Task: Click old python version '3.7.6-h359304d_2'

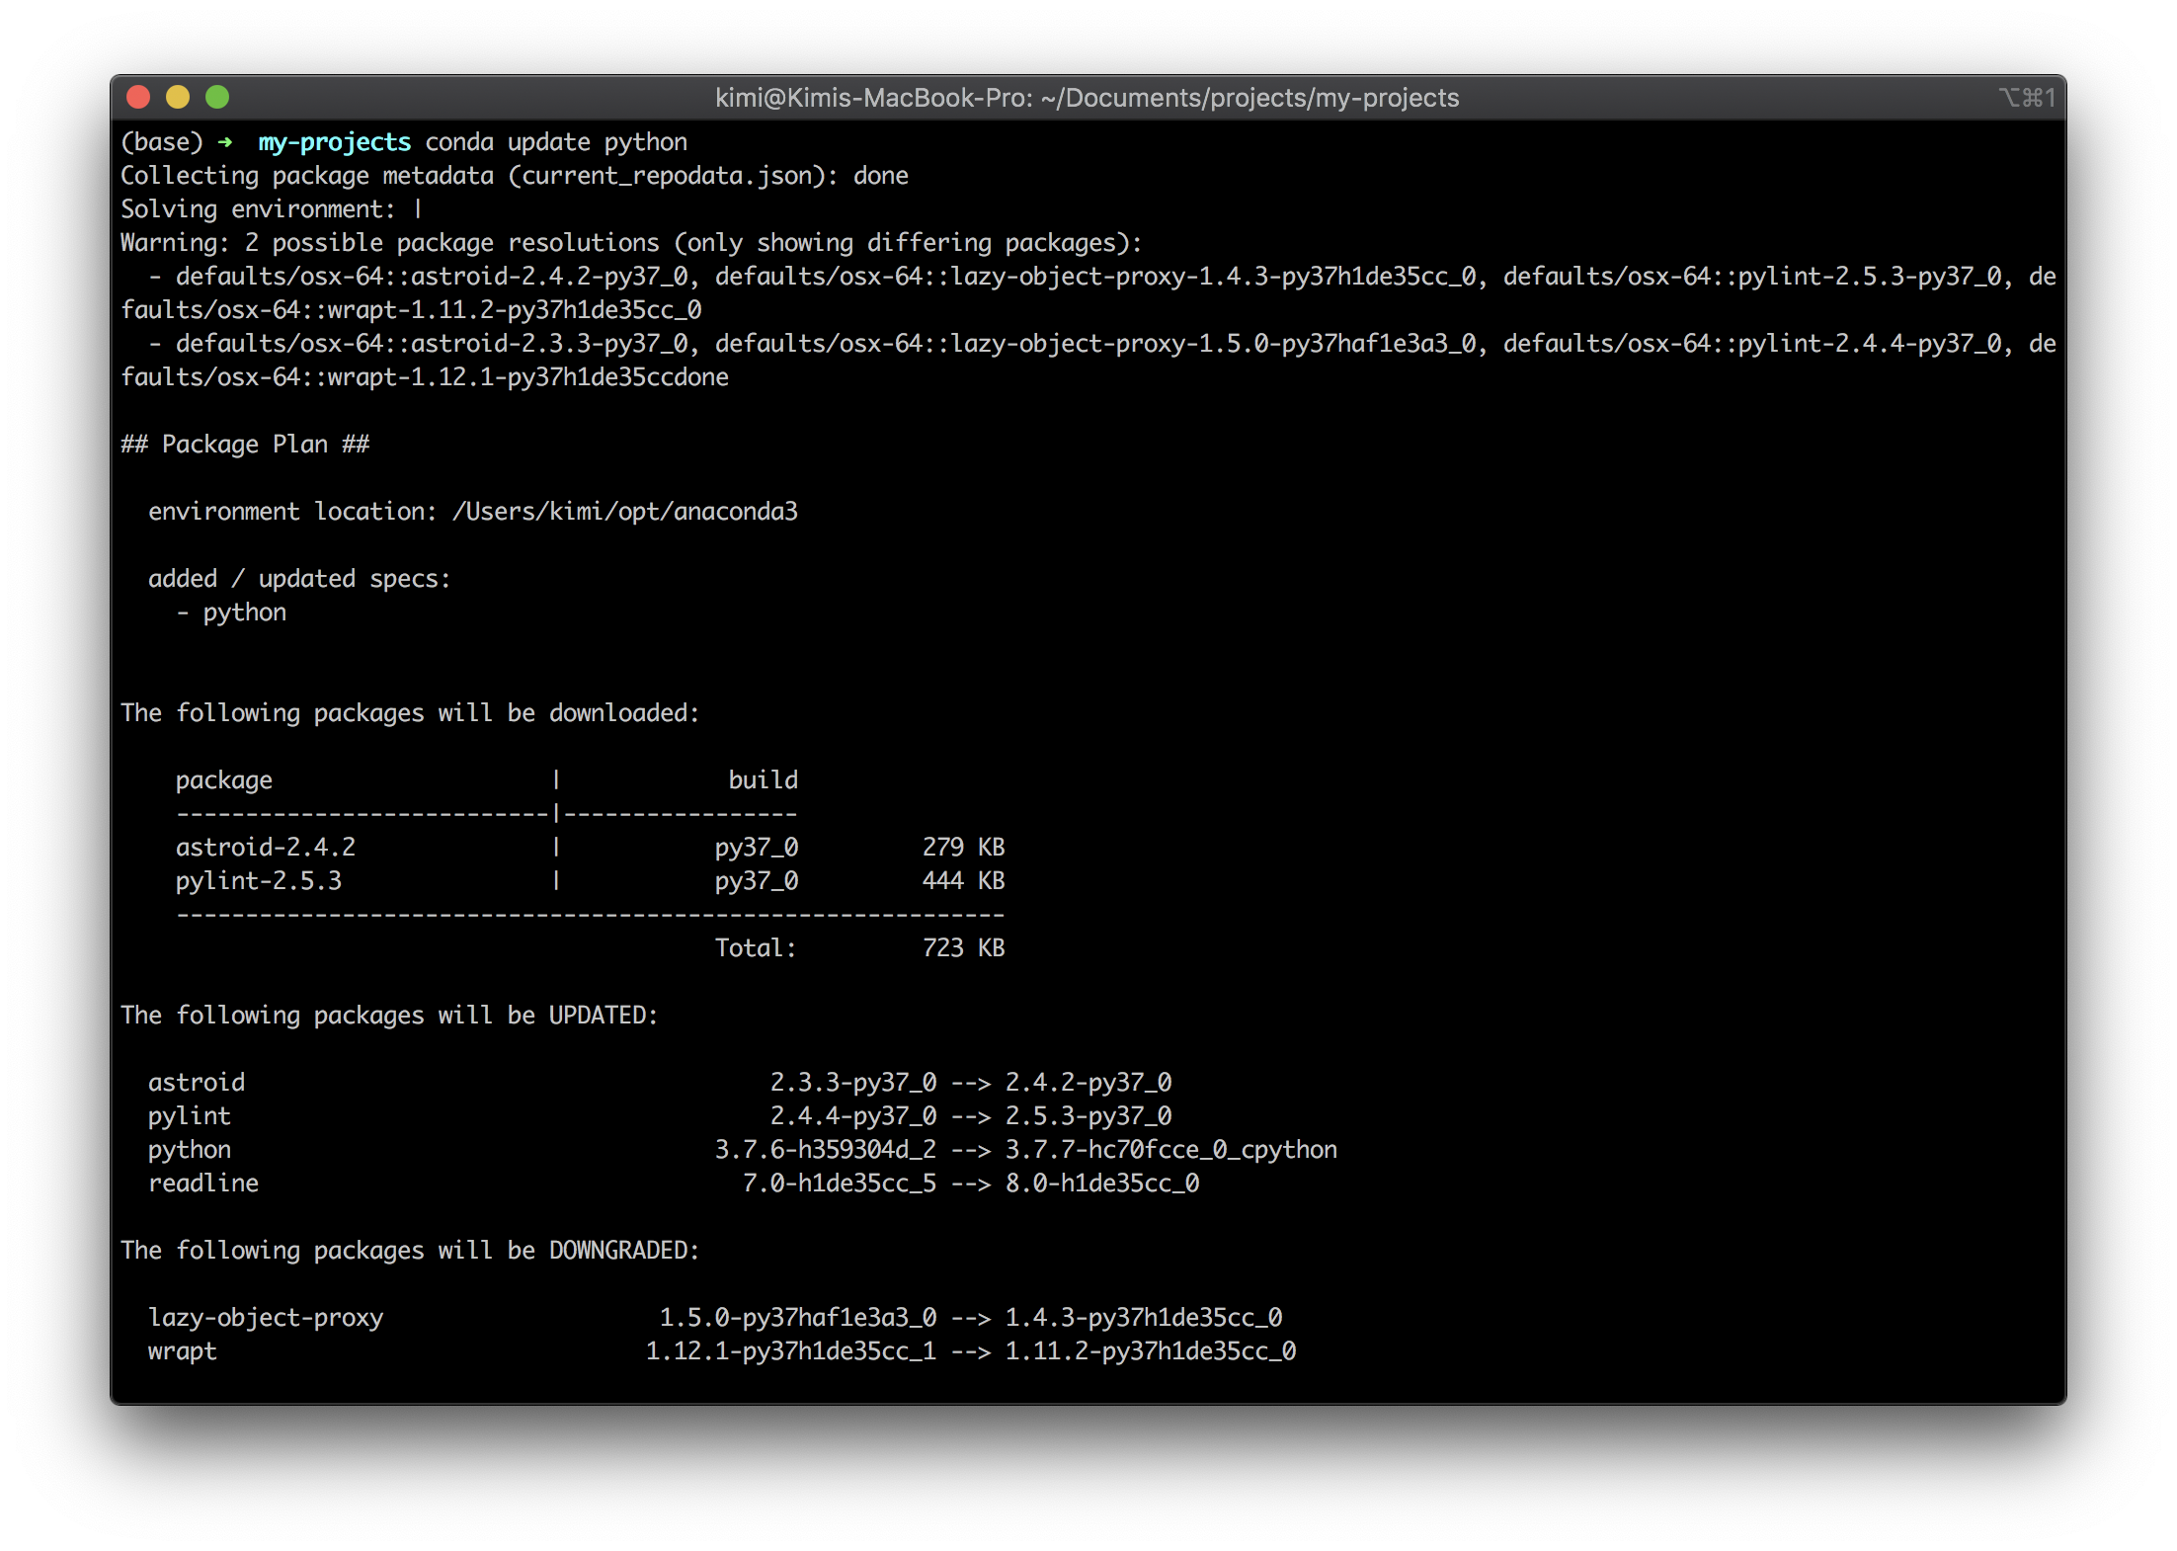Action: click(826, 1151)
